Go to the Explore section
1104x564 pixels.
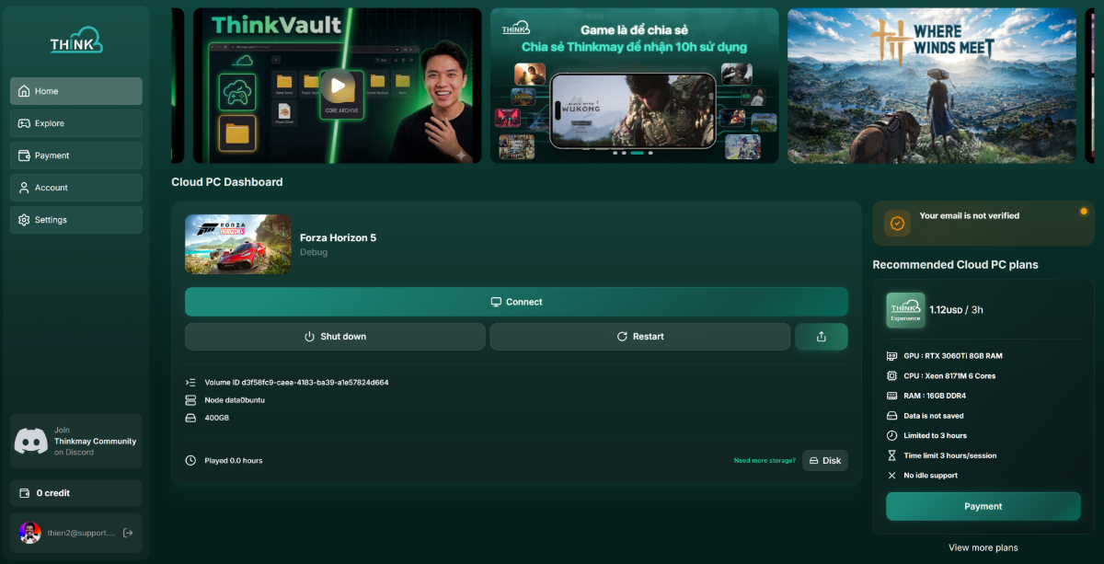click(x=76, y=123)
